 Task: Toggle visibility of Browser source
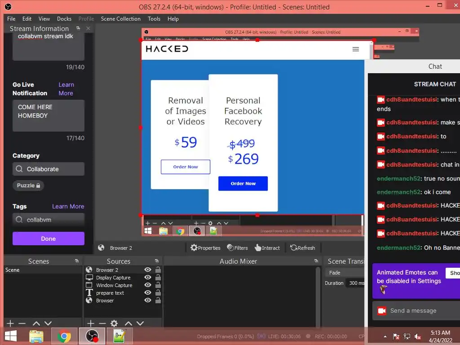click(148, 300)
